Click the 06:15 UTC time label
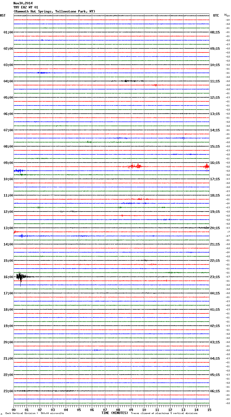Screen dimensions: 231x417 (215, 391)
